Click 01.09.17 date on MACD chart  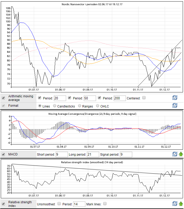coord(89,147)
